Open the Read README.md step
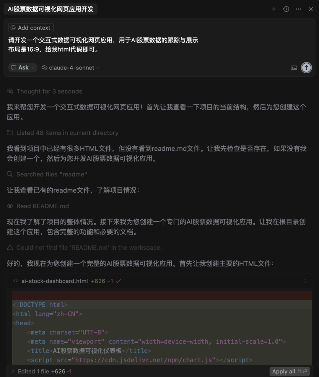The width and height of the screenshot is (319, 377). (x=38, y=206)
